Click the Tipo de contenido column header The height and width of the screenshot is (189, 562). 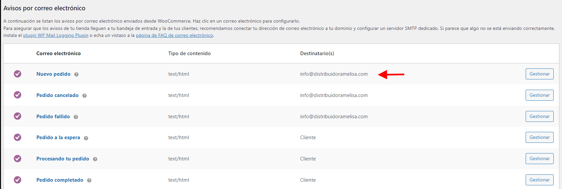click(189, 53)
